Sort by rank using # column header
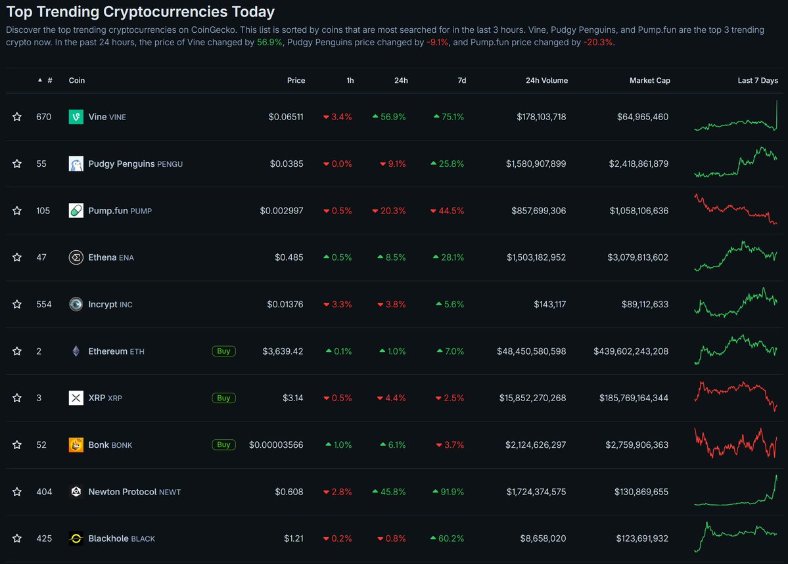788x564 pixels. tap(50, 80)
